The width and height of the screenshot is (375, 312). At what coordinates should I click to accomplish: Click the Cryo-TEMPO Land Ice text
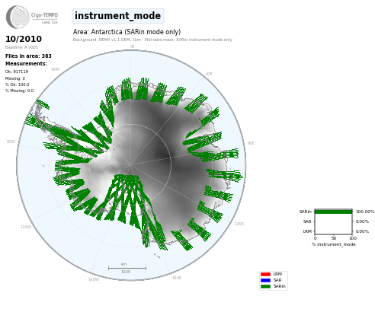[44, 18]
